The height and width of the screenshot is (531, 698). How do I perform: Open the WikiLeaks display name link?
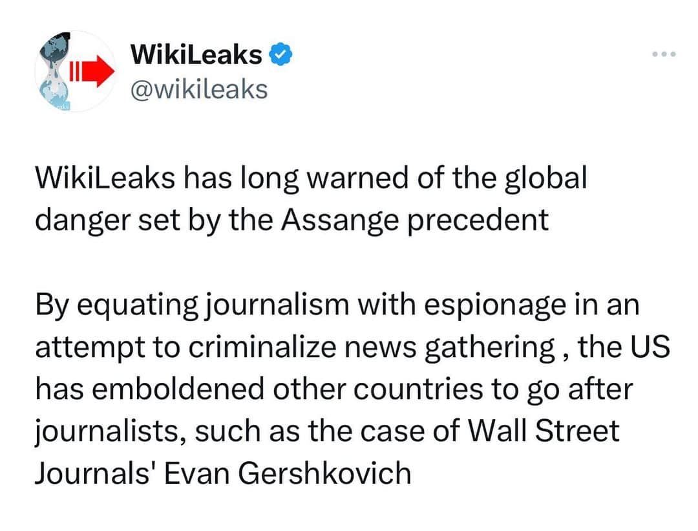[196, 55]
